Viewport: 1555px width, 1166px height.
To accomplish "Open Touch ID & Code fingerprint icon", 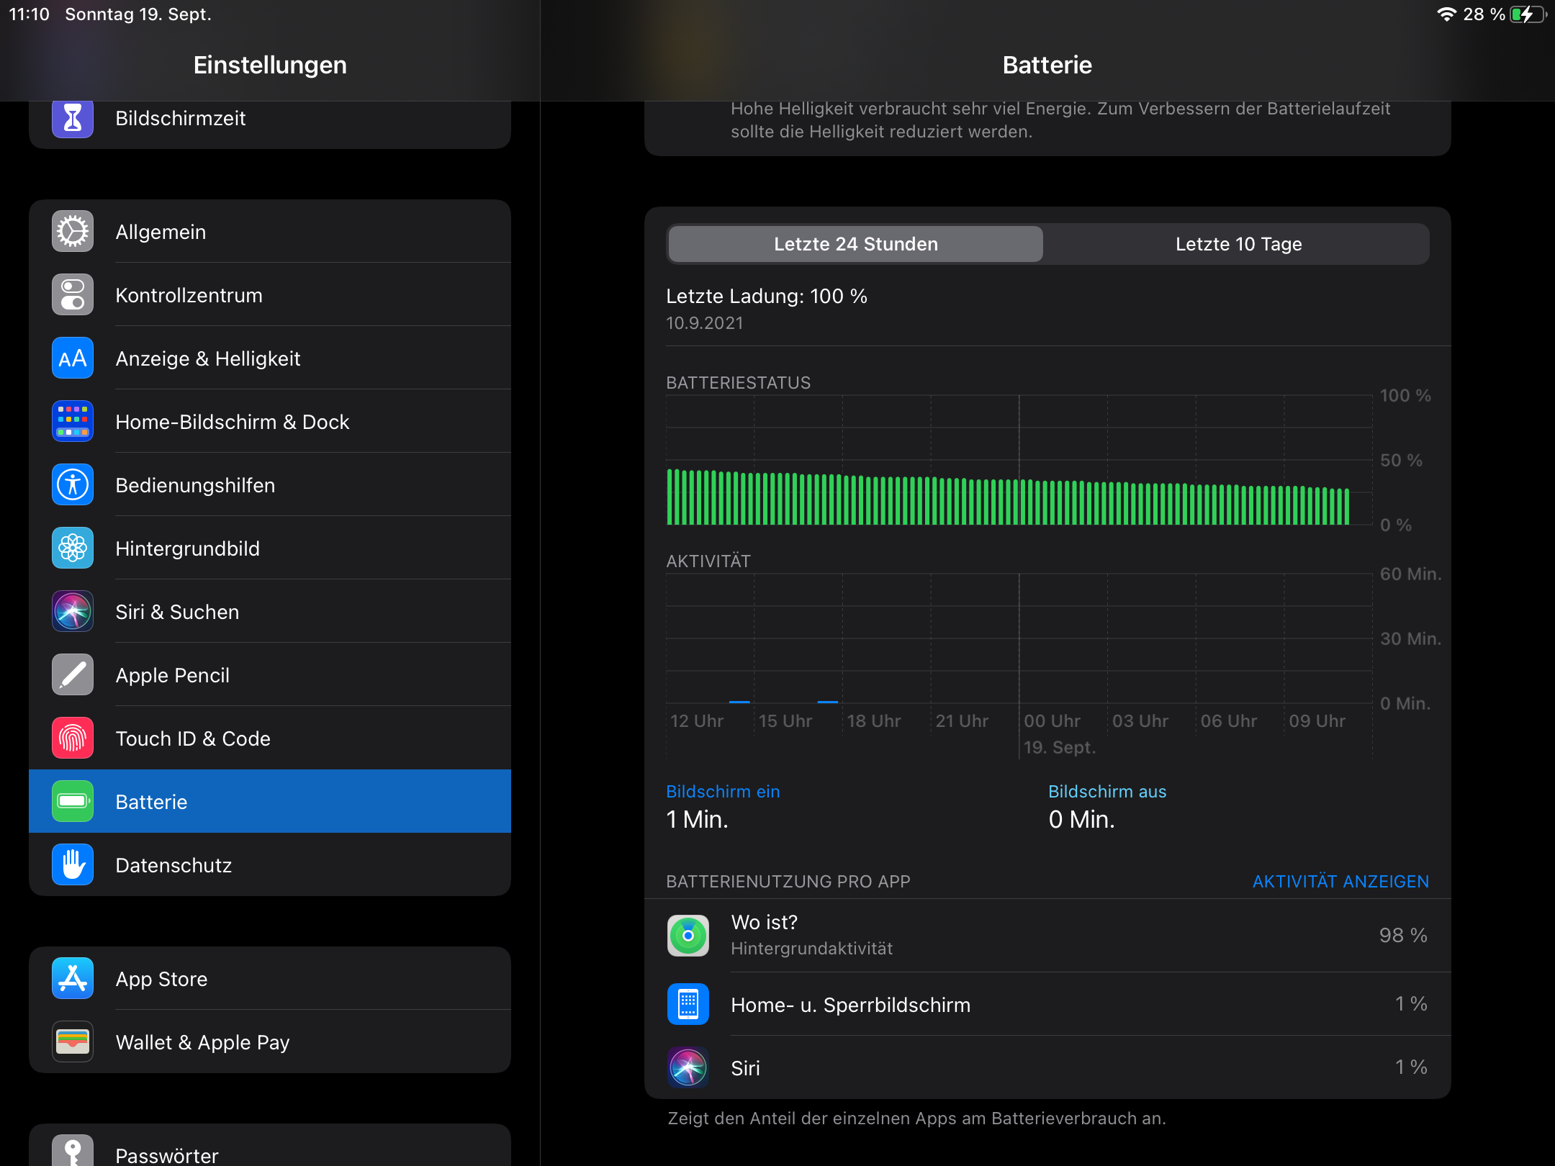I will point(73,738).
